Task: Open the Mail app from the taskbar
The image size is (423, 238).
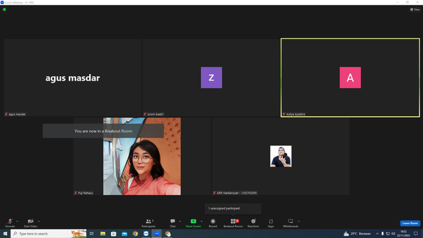Action: coord(124,233)
